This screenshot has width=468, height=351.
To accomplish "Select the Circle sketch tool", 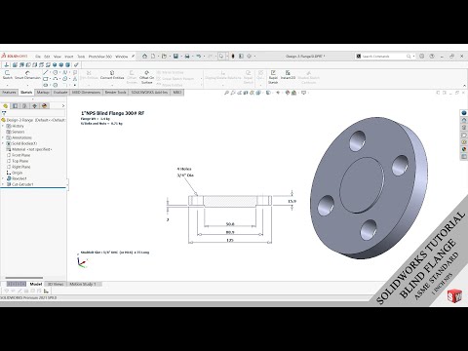I will [56, 72].
